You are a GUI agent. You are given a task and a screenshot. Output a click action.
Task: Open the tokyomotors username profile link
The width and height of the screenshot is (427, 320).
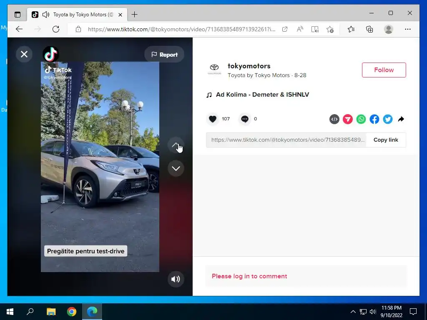(249, 66)
